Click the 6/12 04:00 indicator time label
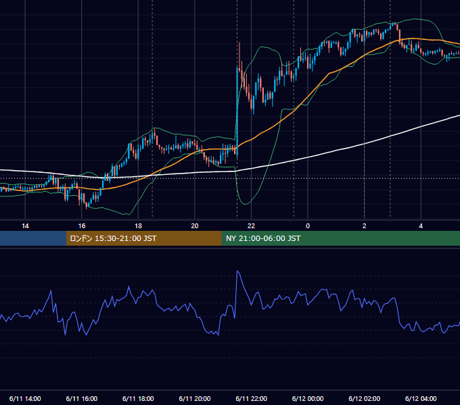 coord(421,398)
